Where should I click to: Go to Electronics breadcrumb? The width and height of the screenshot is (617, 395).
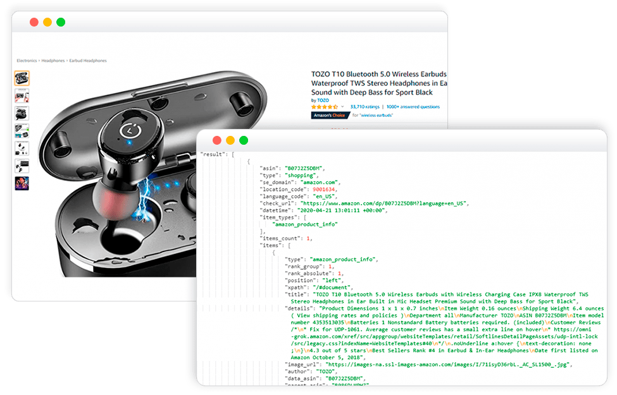[x=27, y=61]
